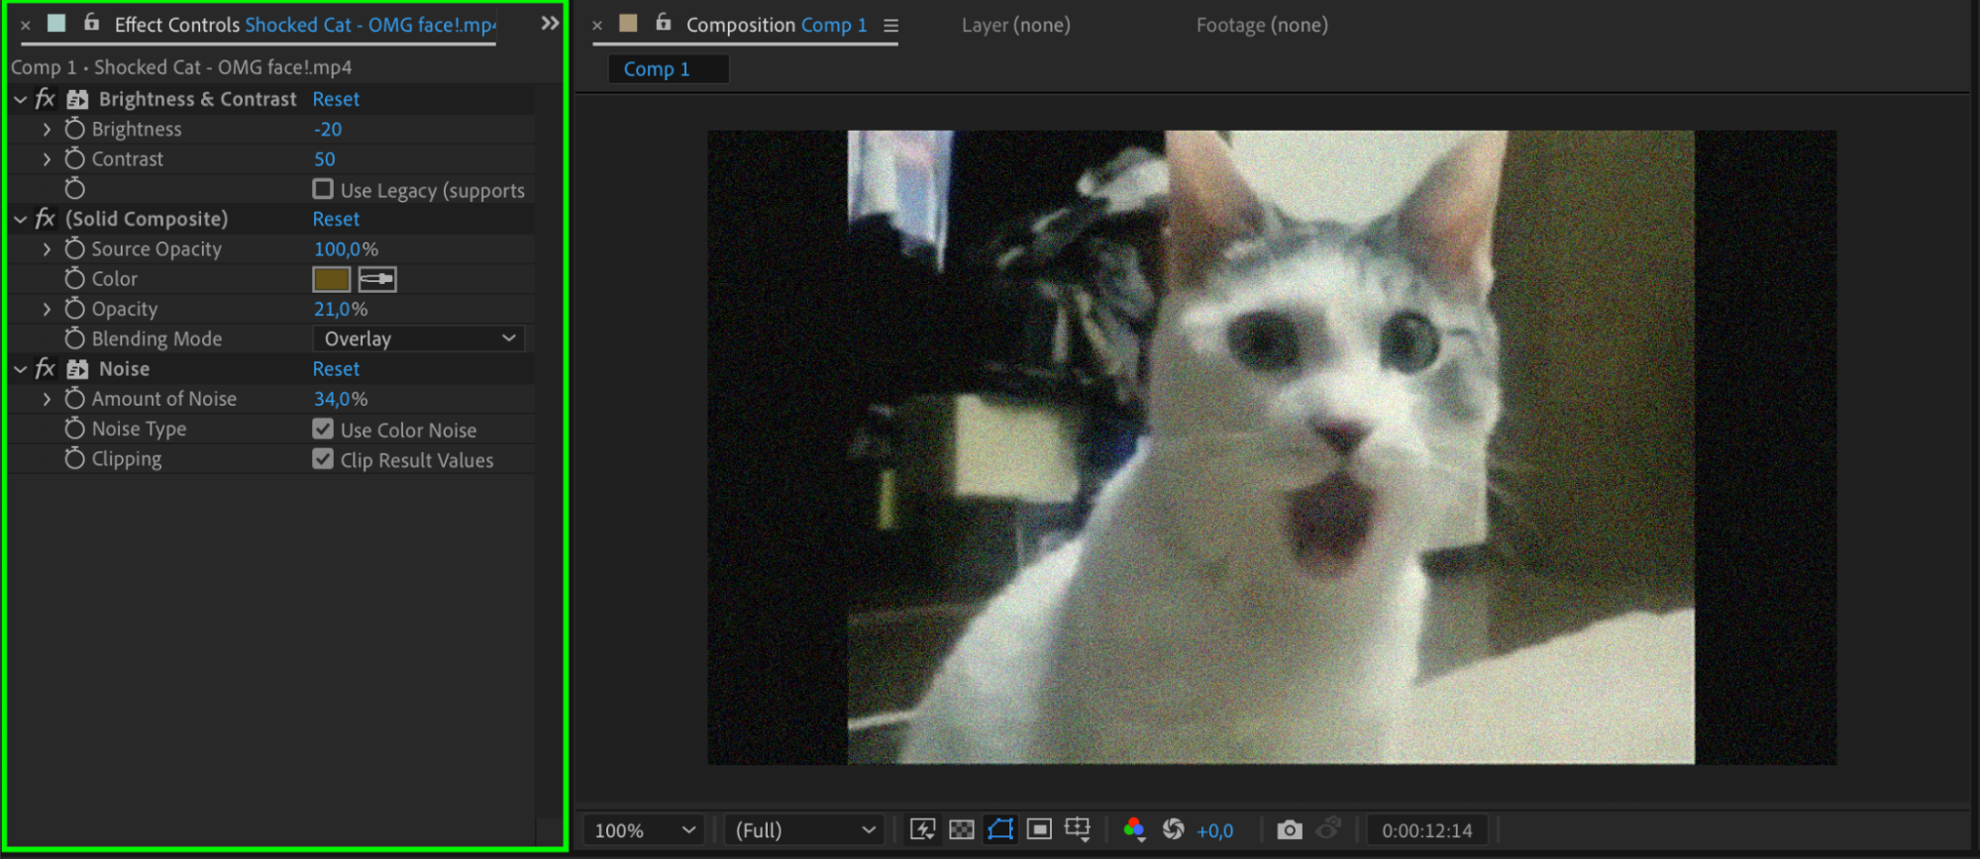
Task: Disable the Brightness & Contrast fx switch
Action: click(x=45, y=99)
